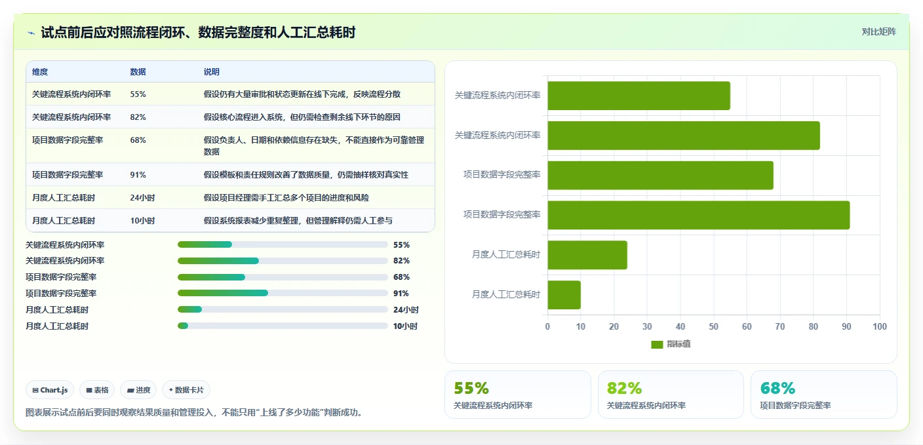This screenshot has height=445, width=923.
Task: Click the progress bar showing 55%
Action: pyautogui.click(x=283, y=244)
